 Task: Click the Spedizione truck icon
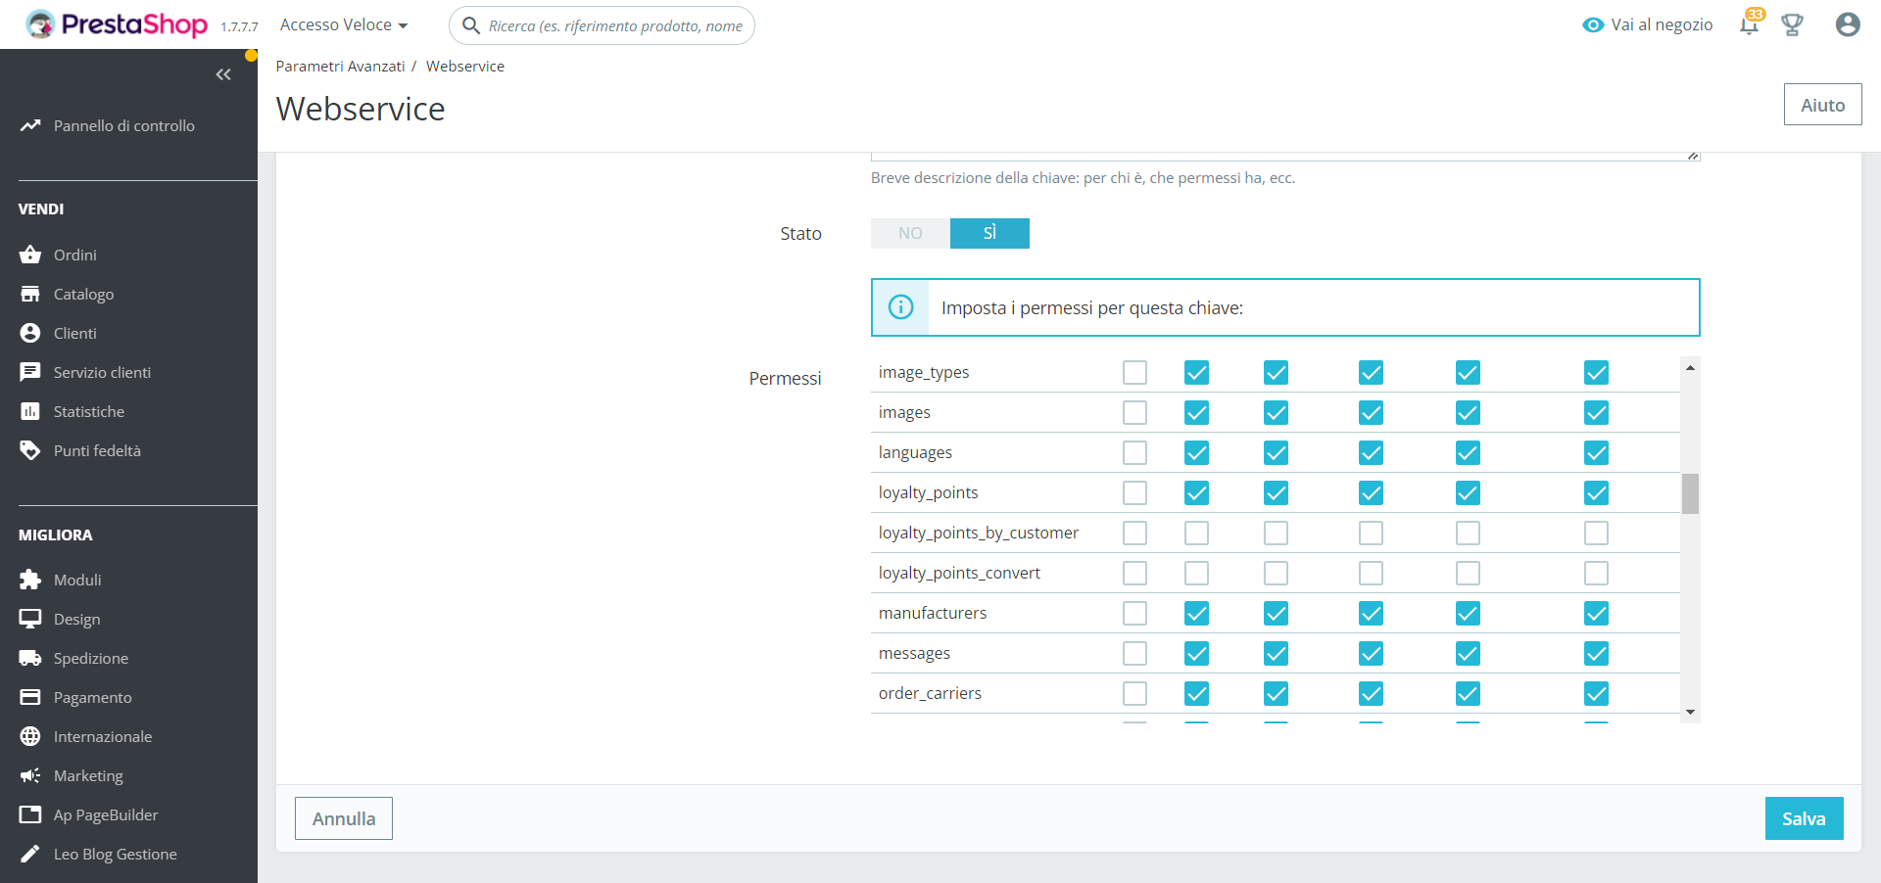(30, 658)
